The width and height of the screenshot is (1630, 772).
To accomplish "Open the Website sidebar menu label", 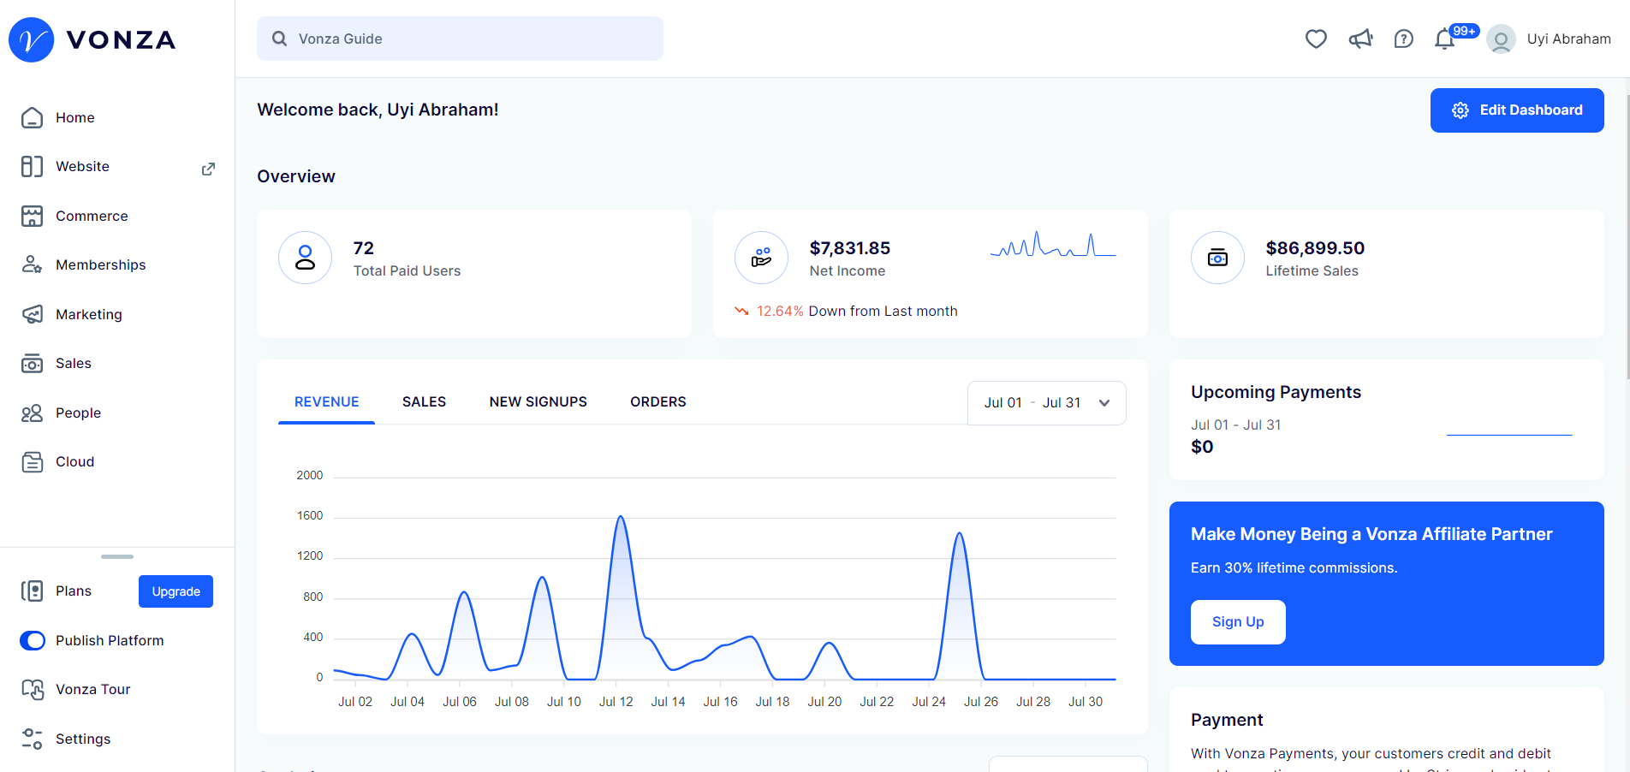I will pos(82,166).
